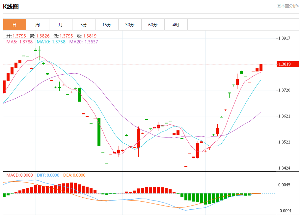Click the MA20 indicator label

tap(83, 42)
